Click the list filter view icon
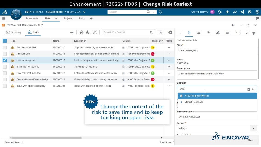The image size is (261, 147). pyautogui.click(x=160, y=32)
